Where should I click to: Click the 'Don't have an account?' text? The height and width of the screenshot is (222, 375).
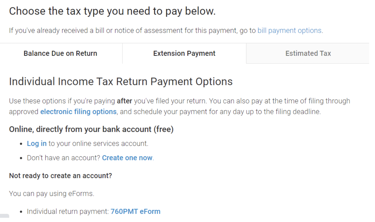pyautogui.click(x=63, y=158)
